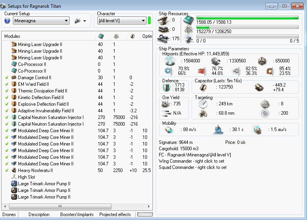Click Wing Commander right click to set
The width and height of the screenshot is (307, 220).
click(x=192, y=161)
